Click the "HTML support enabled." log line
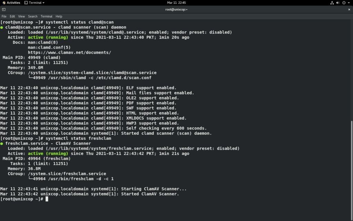Viewport: 353px width, 221px height. (x=152, y=113)
